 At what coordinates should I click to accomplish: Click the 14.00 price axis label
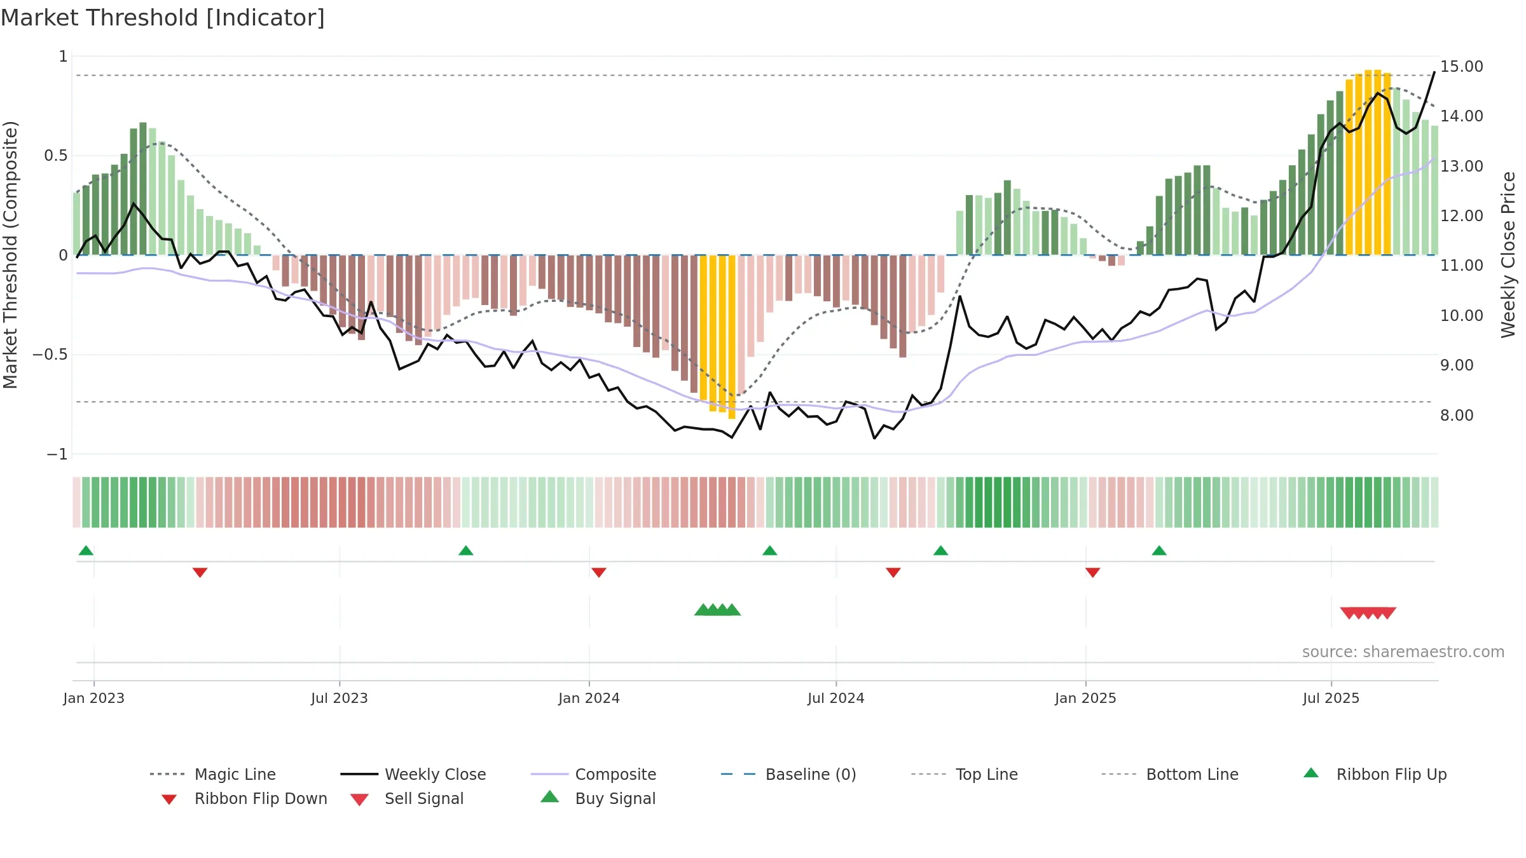(x=1461, y=116)
